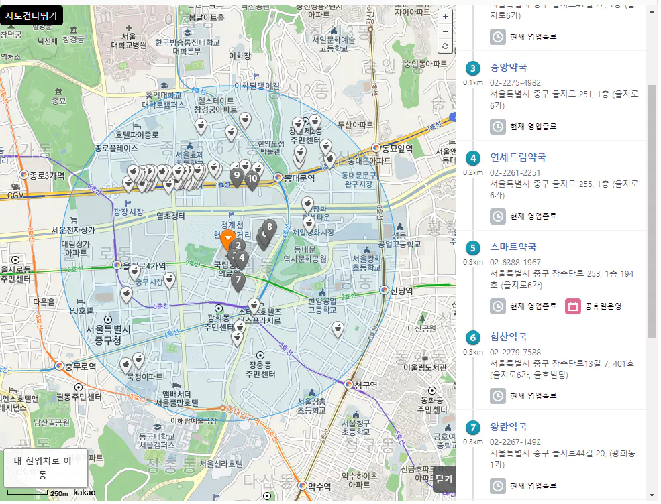Refresh the map view icon
Screen dimensions: 661x504
(445, 46)
